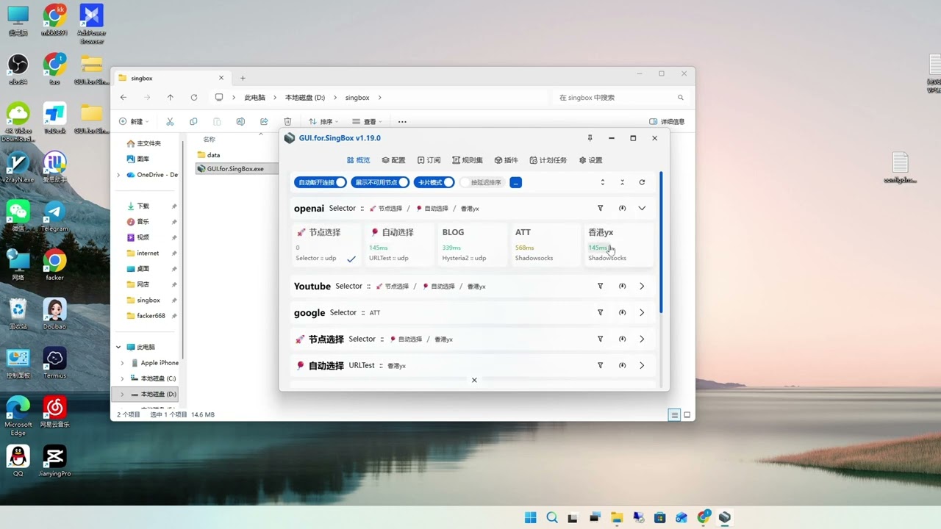The width and height of the screenshot is (941, 529).
Task: Collapse the 此电脑 tree node
Action: 118,347
